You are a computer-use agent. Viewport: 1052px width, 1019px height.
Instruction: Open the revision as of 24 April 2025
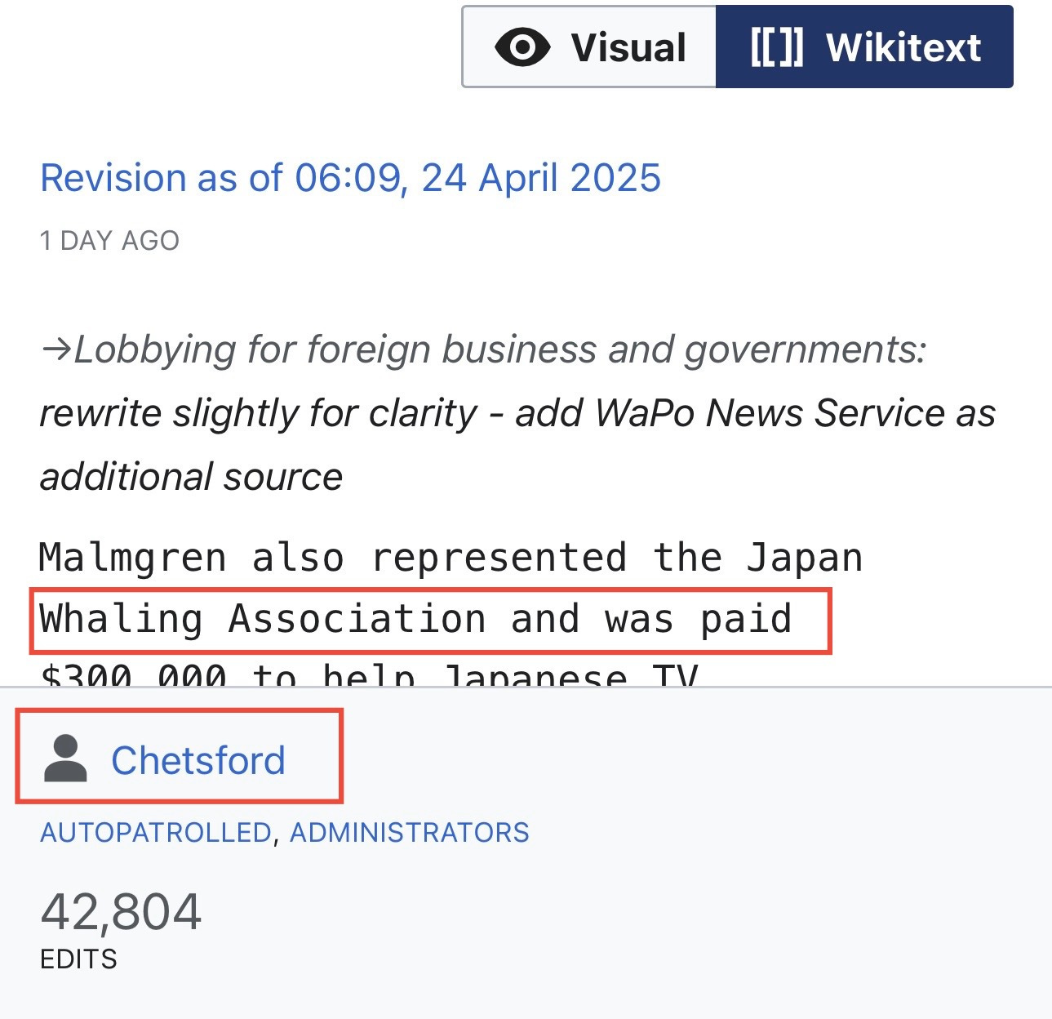pyautogui.click(x=350, y=178)
